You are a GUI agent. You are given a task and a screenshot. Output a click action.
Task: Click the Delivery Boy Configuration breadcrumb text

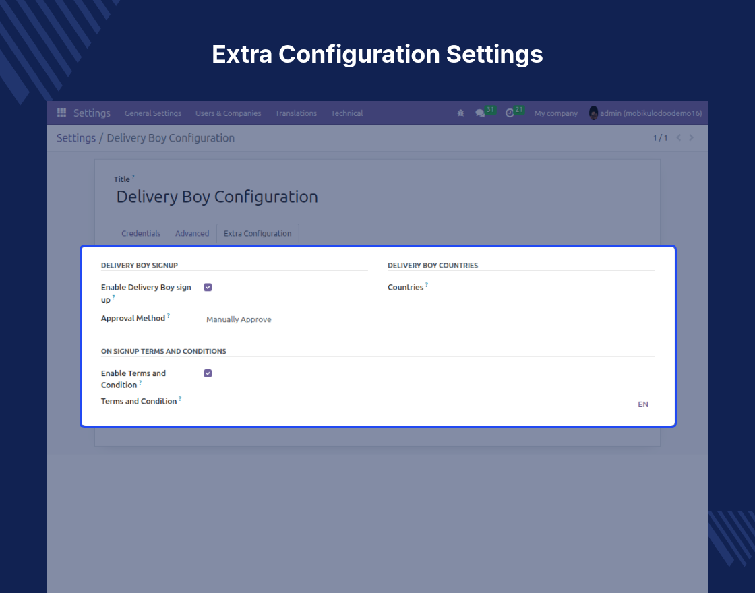click(171, 138)
